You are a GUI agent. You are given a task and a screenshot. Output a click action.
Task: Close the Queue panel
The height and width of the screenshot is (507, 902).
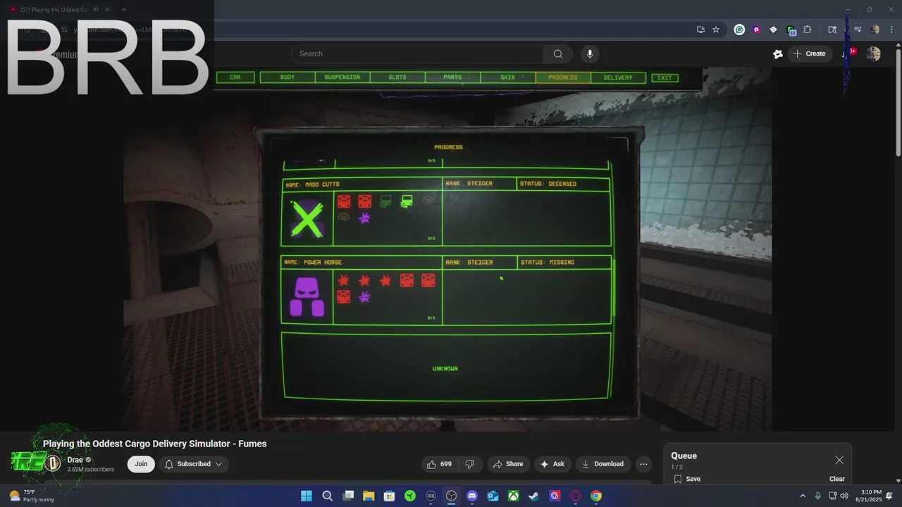[x=839, y=461]
